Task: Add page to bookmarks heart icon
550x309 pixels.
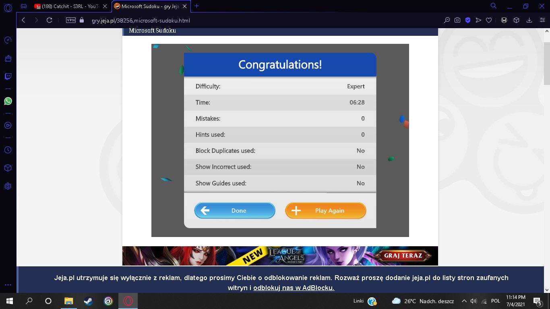Action: [x=489, y=20]
